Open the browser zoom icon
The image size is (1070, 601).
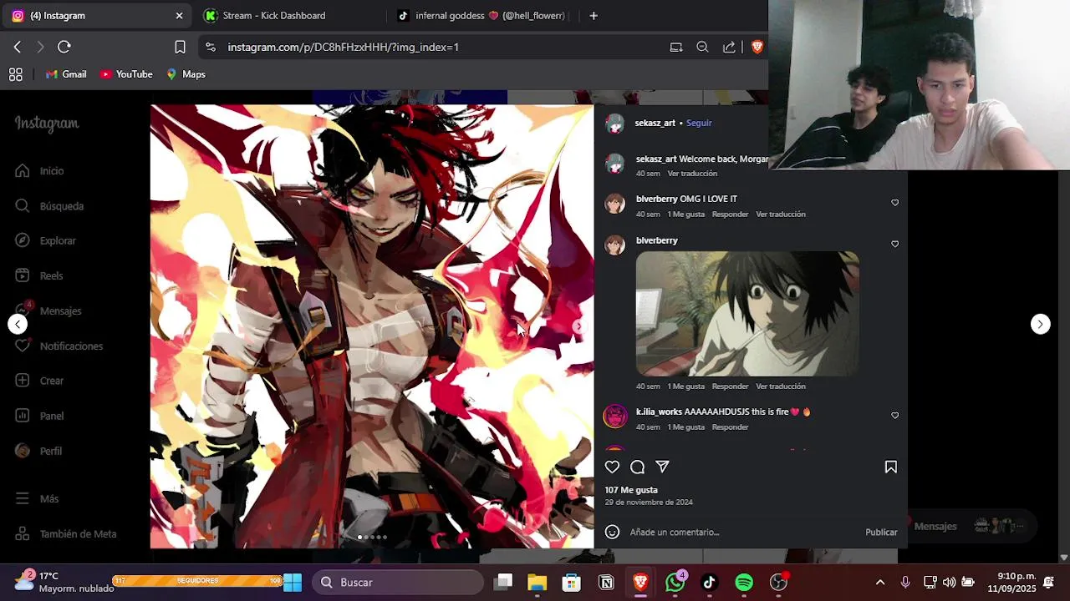coord(702,47)
